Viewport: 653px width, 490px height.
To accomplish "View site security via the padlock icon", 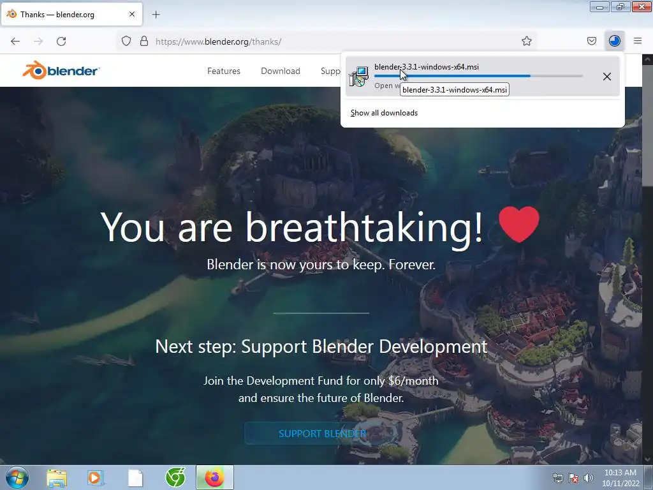I will [144, 41].
